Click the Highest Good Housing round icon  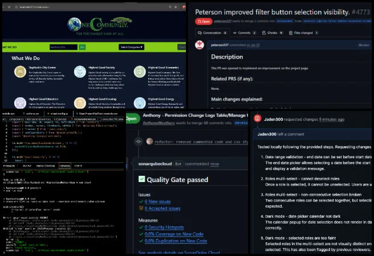80,103
